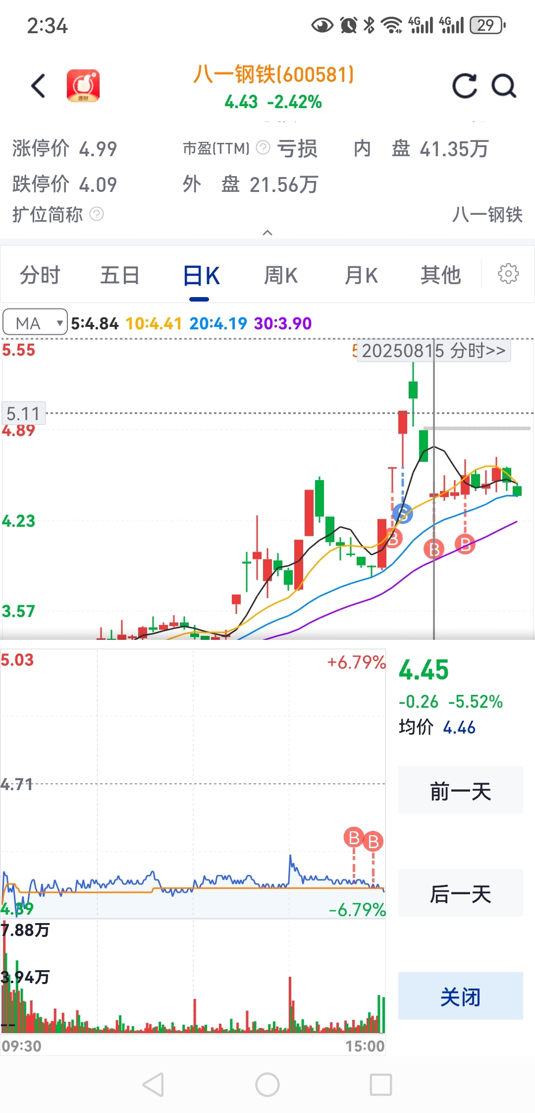
Task: Switch to 五日 tab
Action: [120, 275]
